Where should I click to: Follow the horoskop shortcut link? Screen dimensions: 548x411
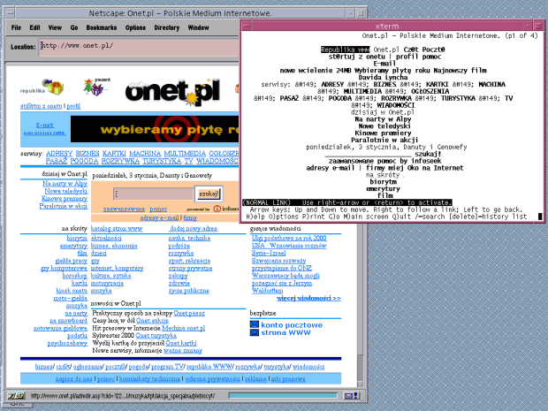tap(75, 276)
